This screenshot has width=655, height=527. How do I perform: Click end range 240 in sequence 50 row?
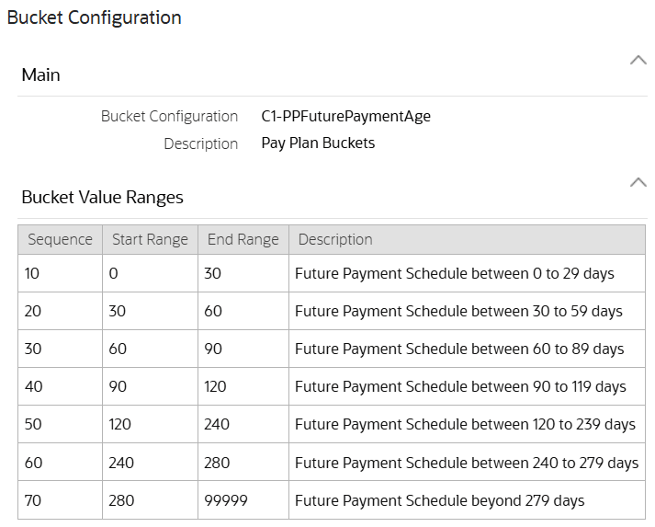pos(243,424)
